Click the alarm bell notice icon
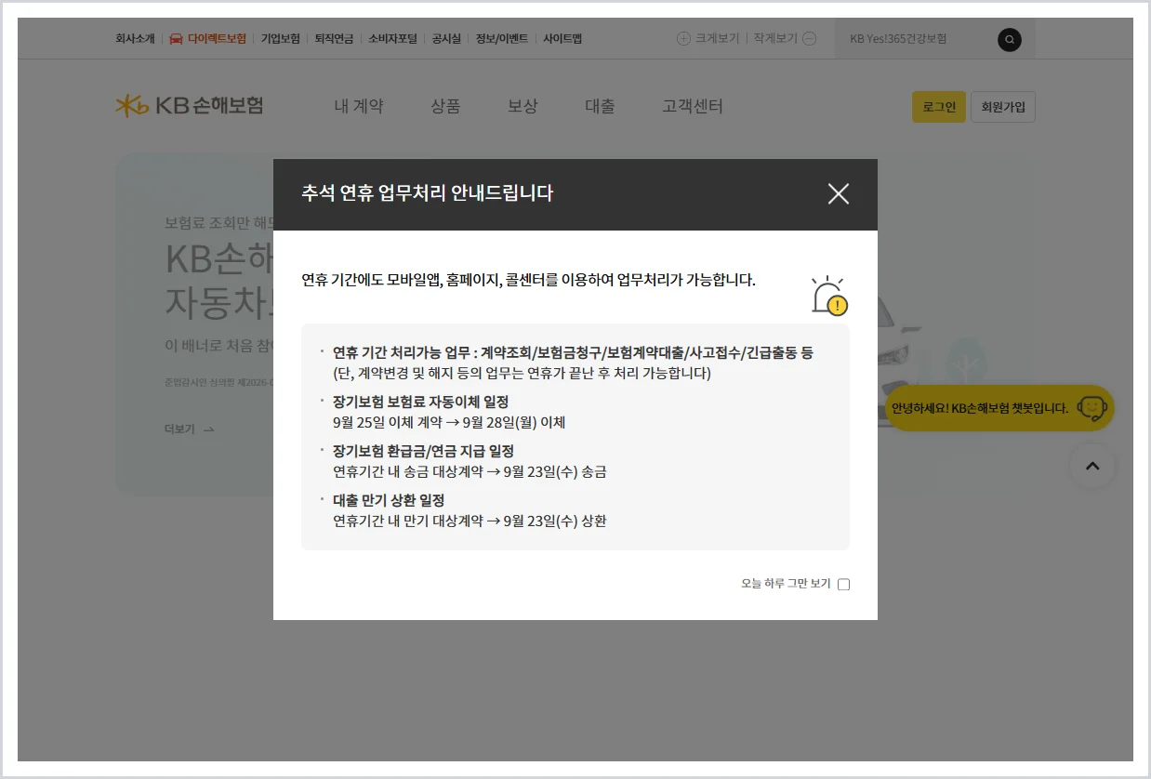This screenshot has height=779, width=1151. [828, 296]
